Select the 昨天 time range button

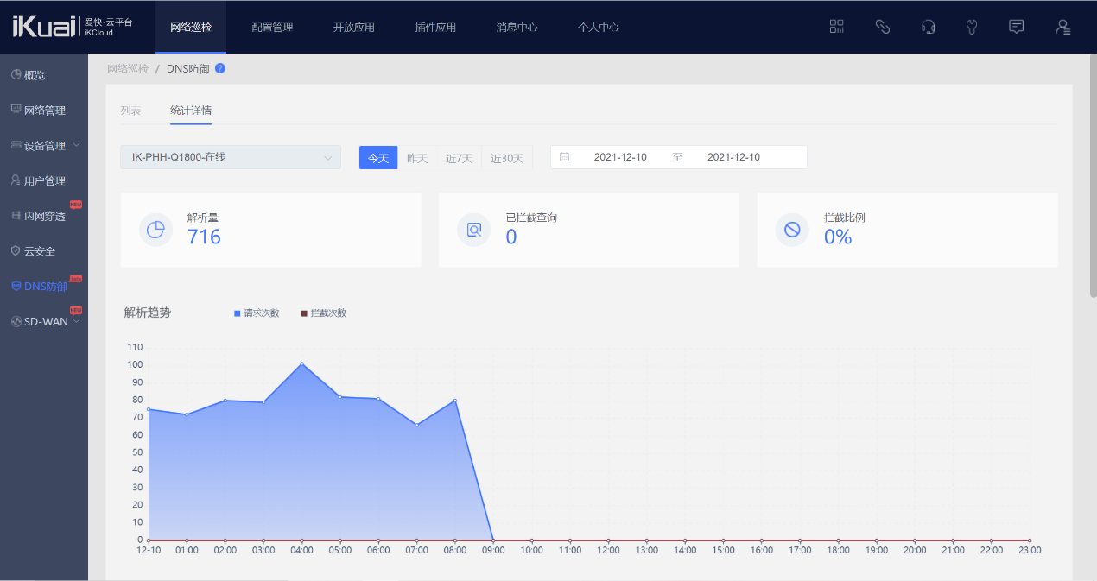tap(417, 158)
